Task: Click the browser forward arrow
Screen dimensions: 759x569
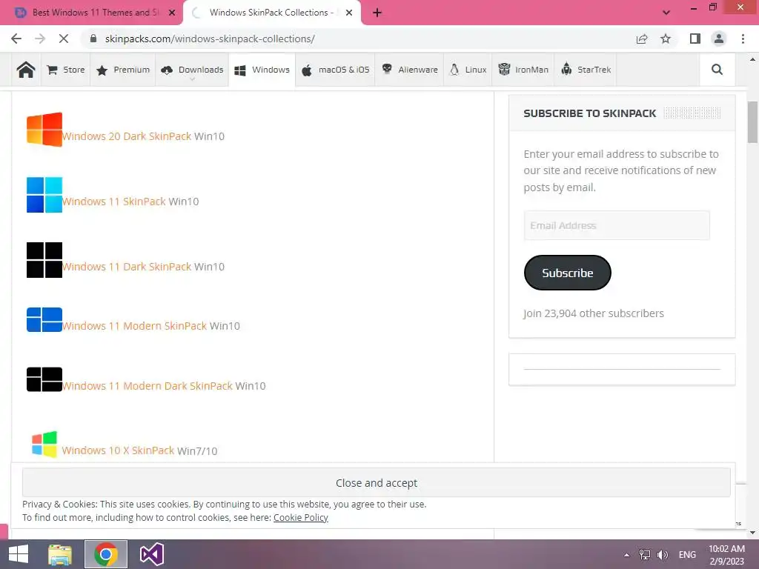Action: pos(40,39)
